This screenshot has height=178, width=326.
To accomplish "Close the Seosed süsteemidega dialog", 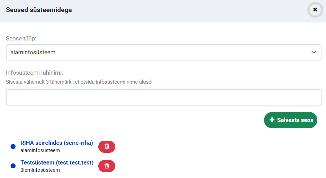I will 315,10.
